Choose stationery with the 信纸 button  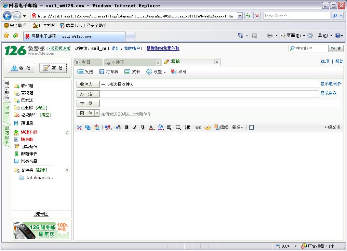(x=221, y=127)
